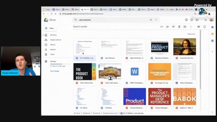Image resolution: width=217 pixels, height=122 pixels.
Task: Select the '04_Stages for req...' file
Action: point(160,75)
